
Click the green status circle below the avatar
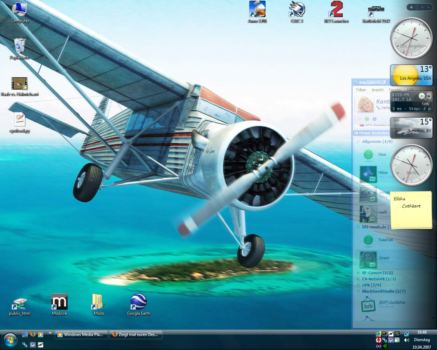(367, 119)
